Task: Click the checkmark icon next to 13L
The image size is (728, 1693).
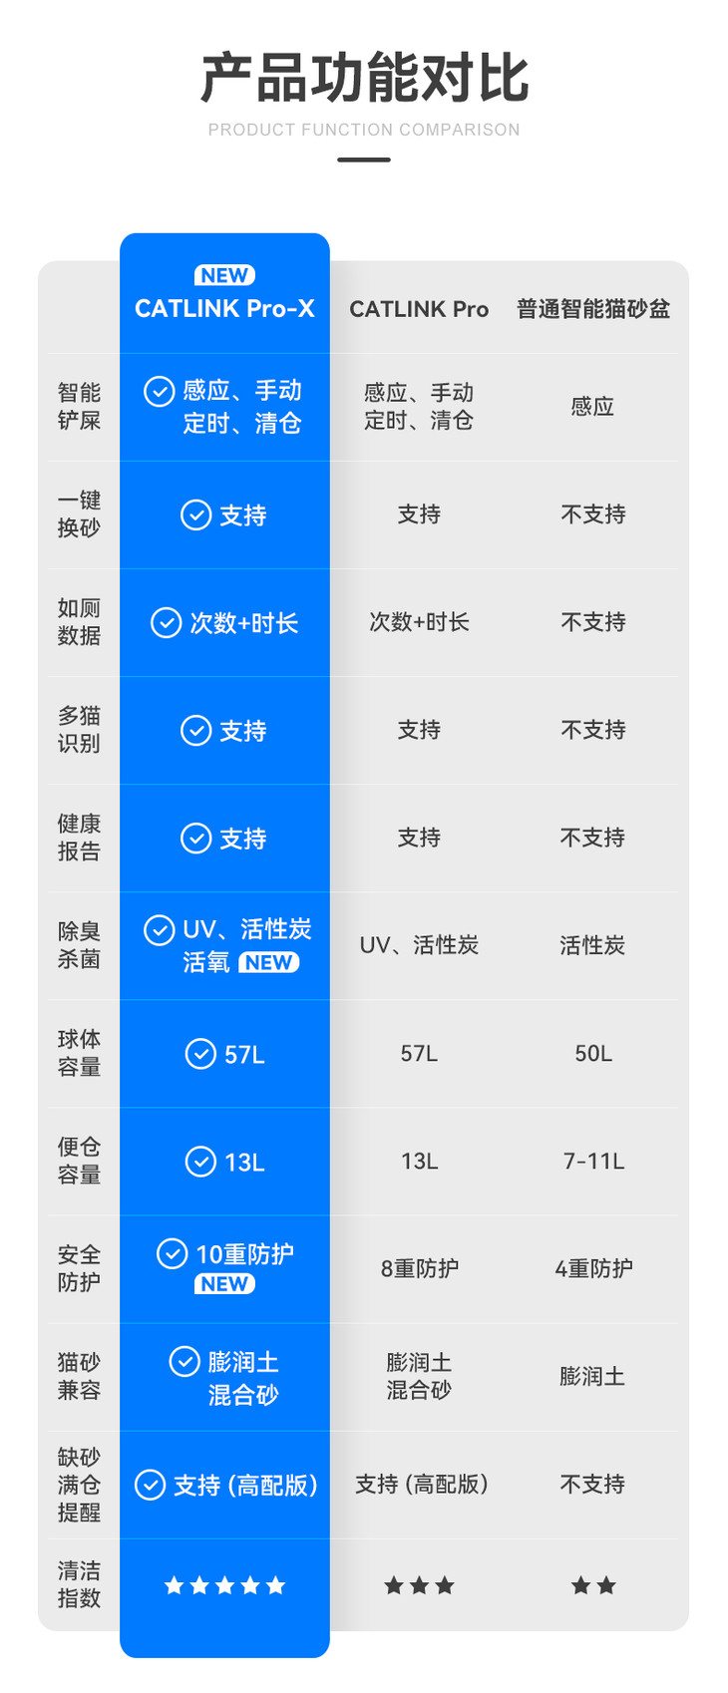Action: click(x=200, y=1162)
